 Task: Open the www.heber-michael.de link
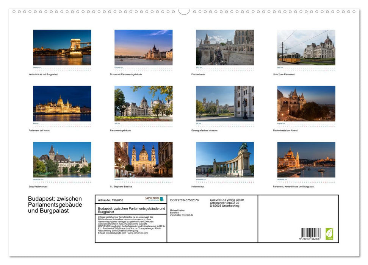[x=182, y=215]
